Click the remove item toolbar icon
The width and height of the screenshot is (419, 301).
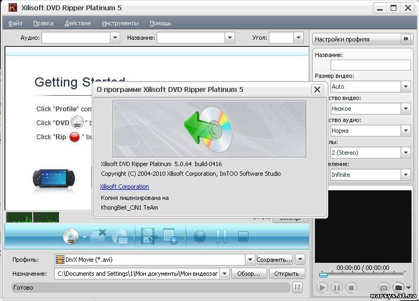(x=98, y=236)
